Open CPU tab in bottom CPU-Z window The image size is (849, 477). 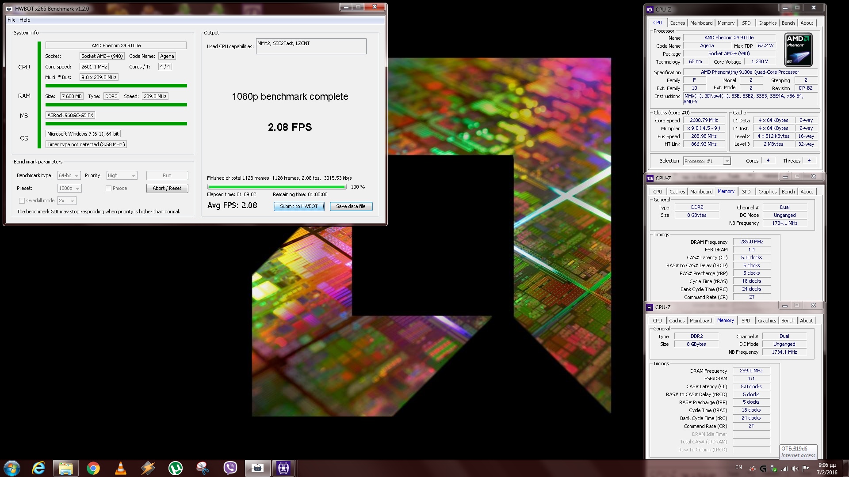(x=657, y=321)
